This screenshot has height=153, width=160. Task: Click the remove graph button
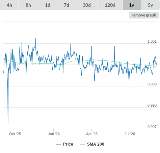(144, 15)
